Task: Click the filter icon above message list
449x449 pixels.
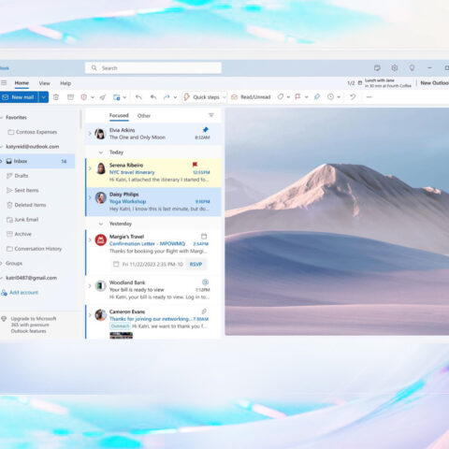Action: [211, 115]
